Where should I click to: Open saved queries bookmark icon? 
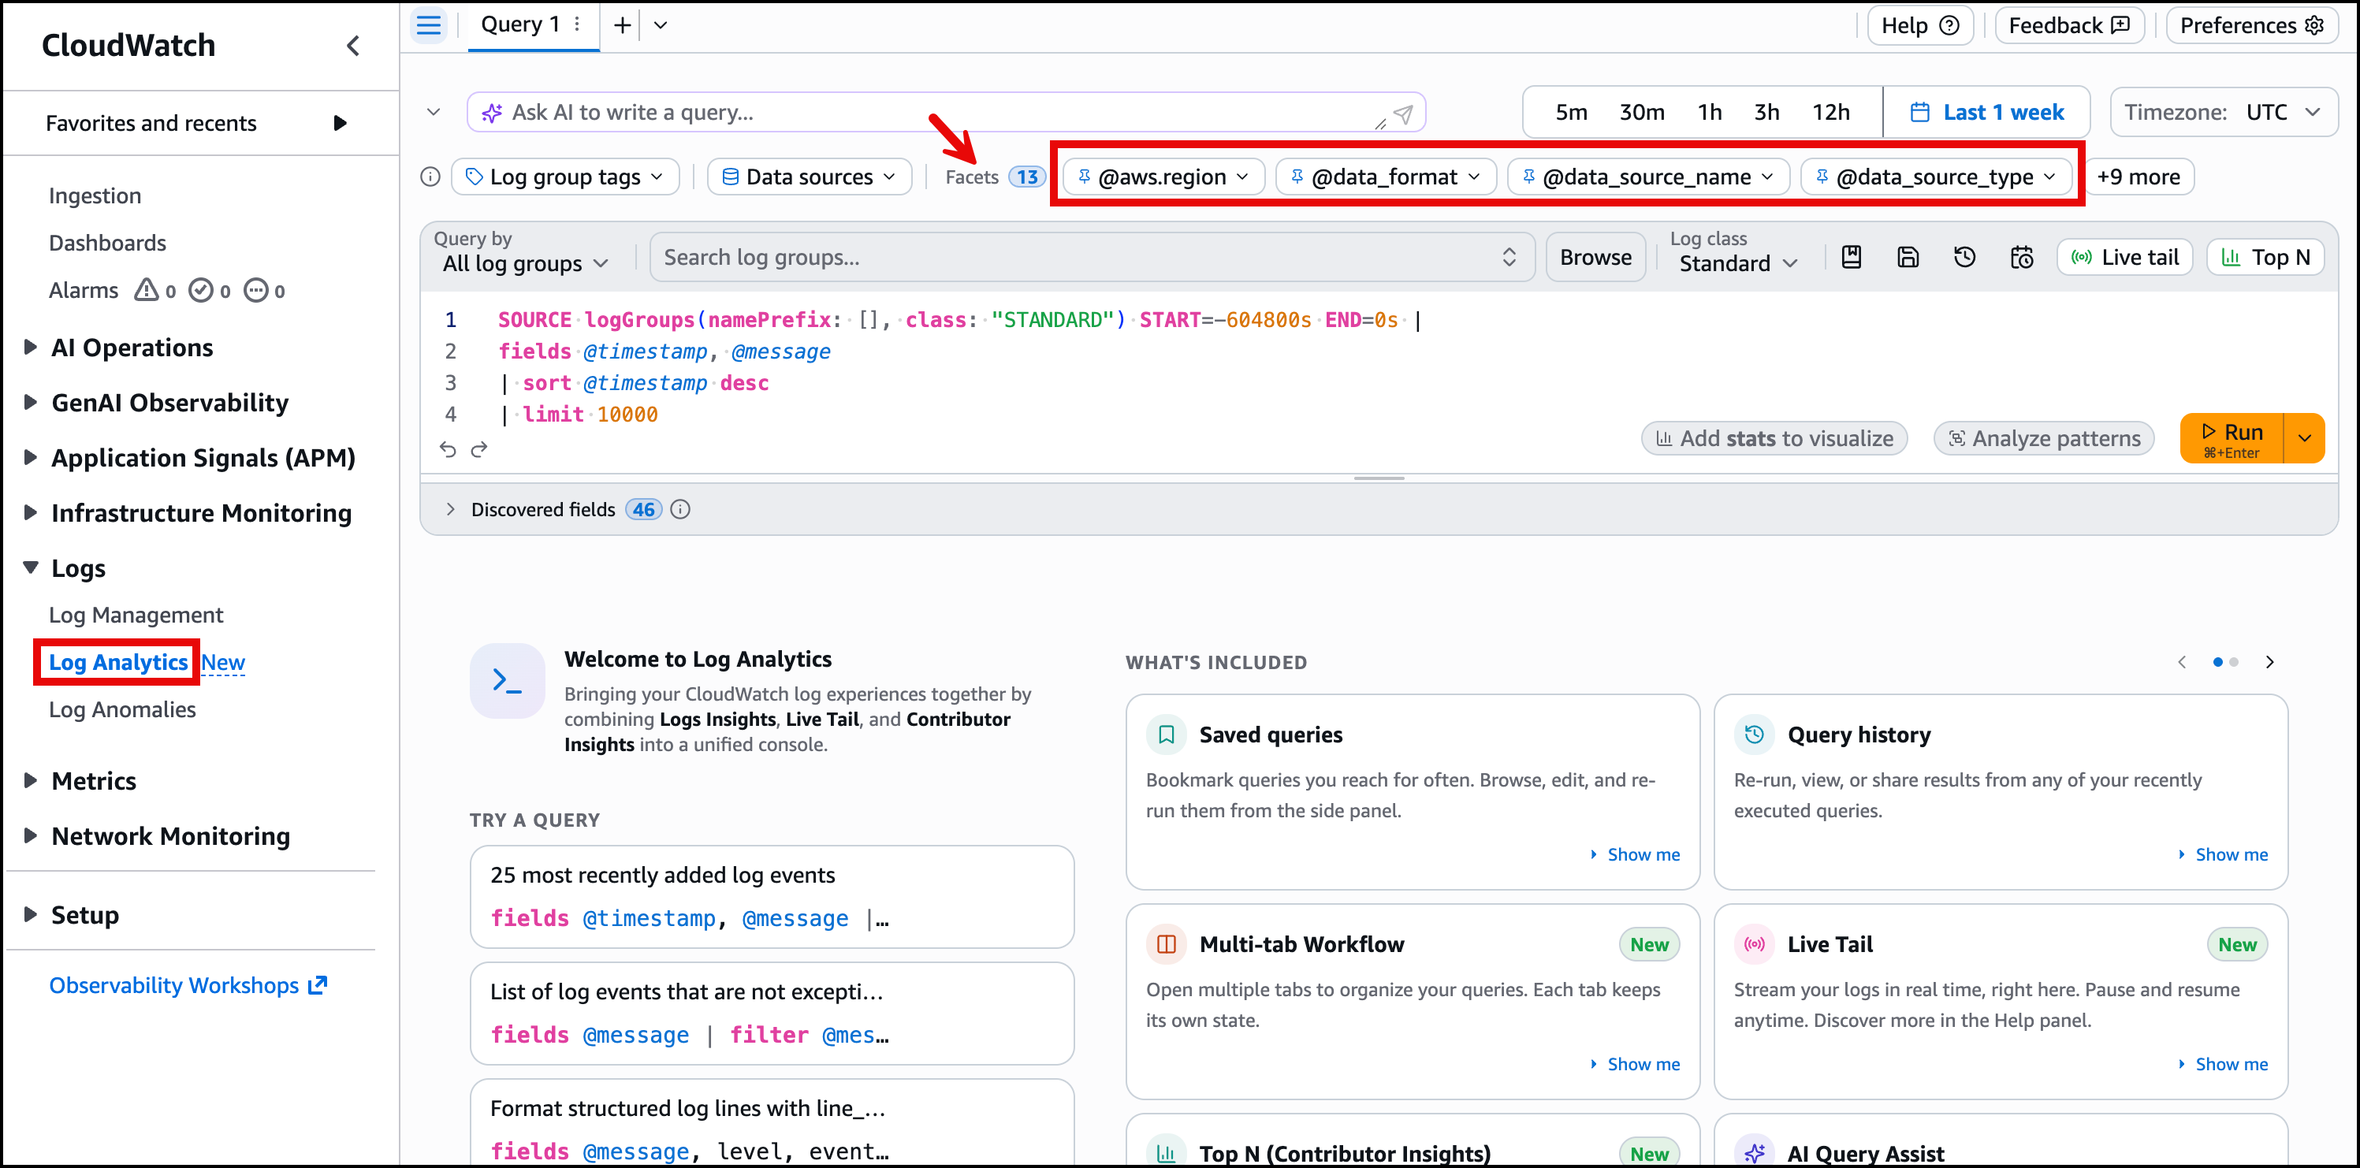1851,258
